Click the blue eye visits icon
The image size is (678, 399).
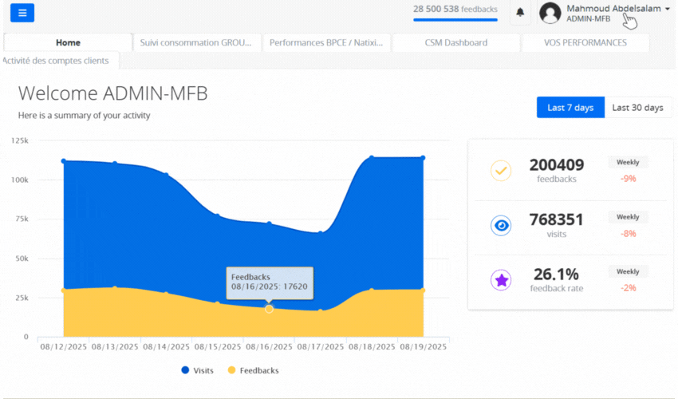click(x=501, y=226)
